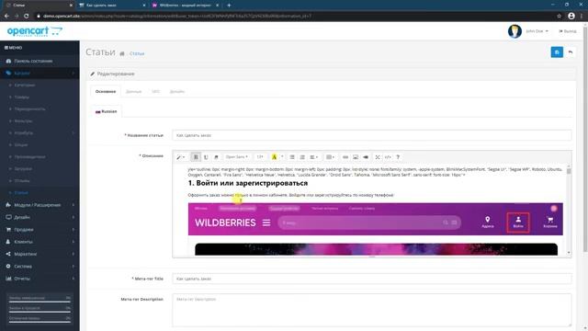
Task: Open the text color palette arrow
Action: point(282,157)
